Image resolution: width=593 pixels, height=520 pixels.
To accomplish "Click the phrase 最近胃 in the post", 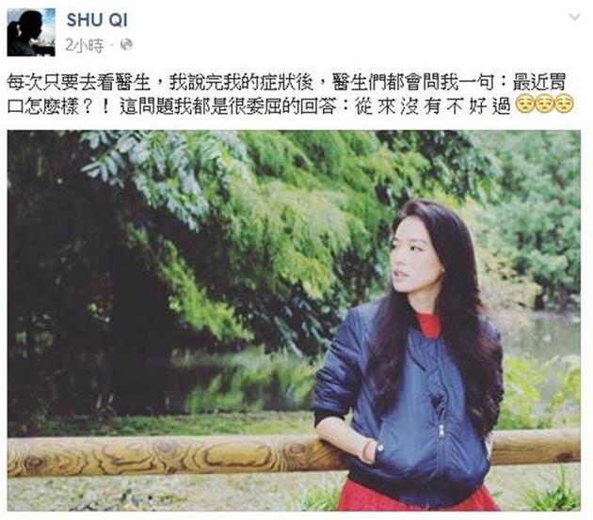I will pos(539,83).
